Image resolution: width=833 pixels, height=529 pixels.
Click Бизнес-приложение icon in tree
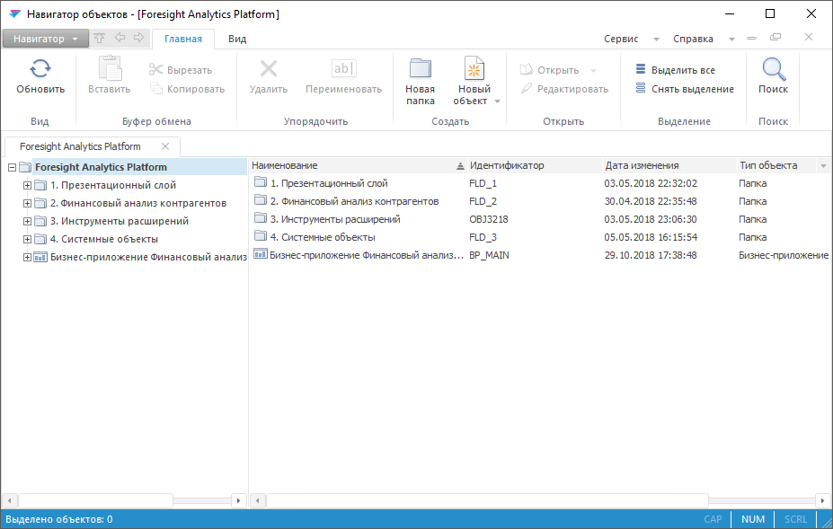40,258
